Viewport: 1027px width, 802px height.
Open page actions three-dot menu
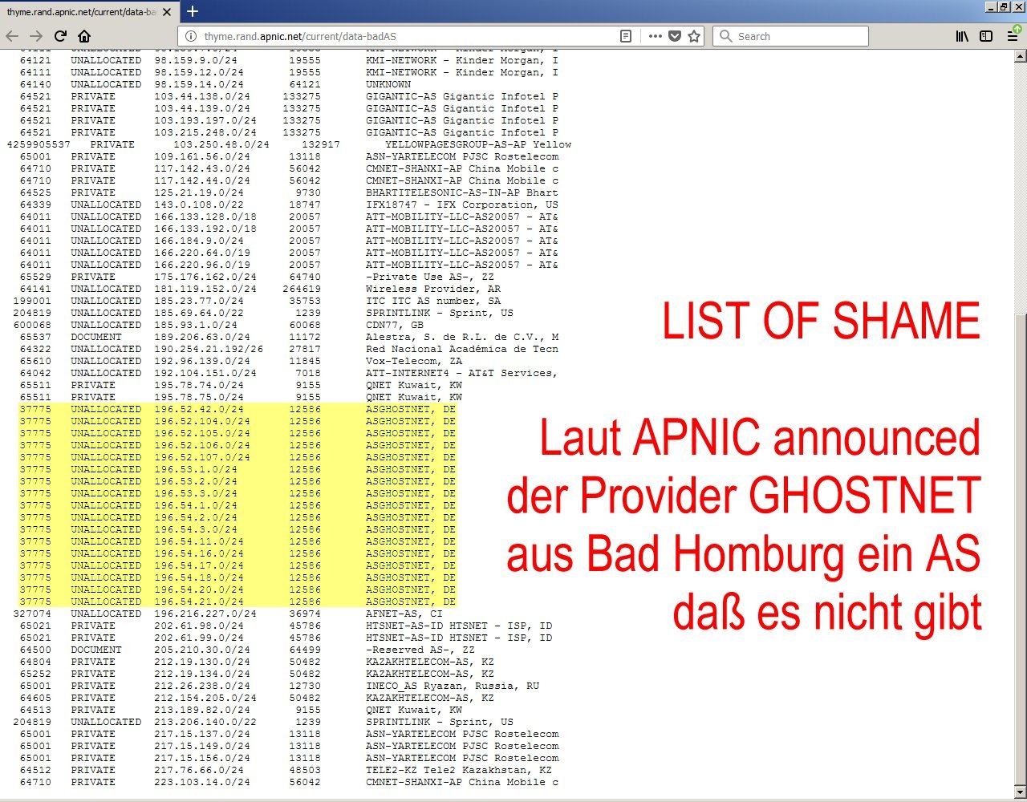coord(656,36)
